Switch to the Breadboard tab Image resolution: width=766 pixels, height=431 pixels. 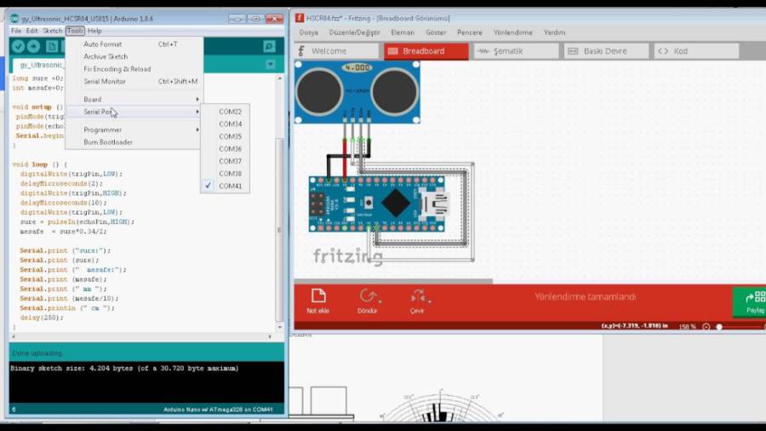tap(426, 51)
